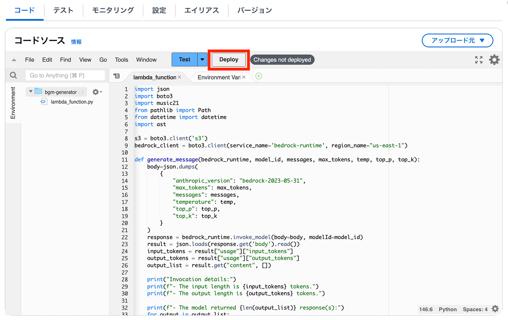This screenshot has height=320, width=508.
Task: Select the lambda_function editor tab
Action: coord(155,77)
